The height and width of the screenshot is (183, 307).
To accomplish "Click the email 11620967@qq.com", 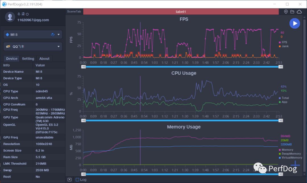I will [x=33, y=20].
